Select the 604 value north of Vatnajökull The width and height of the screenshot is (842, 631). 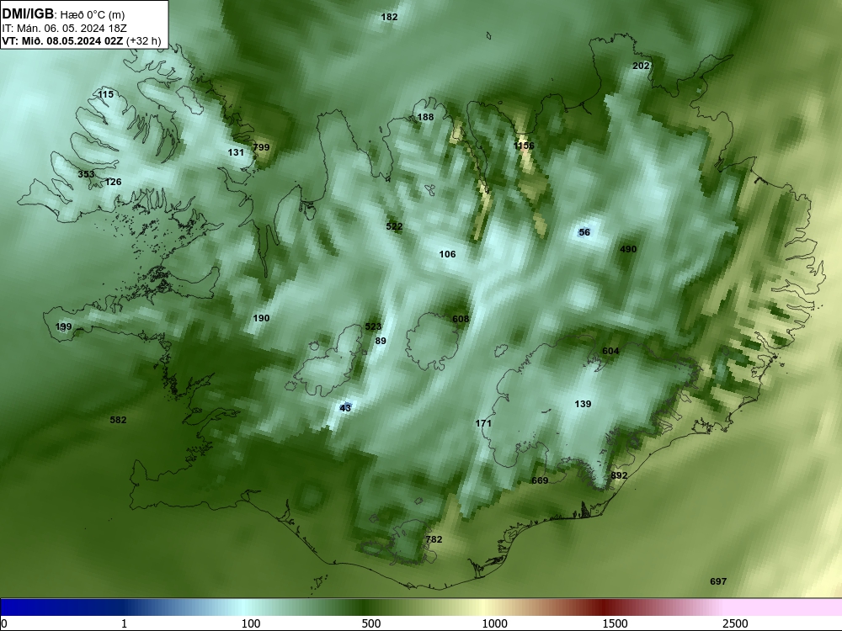(x=610, y=352)
